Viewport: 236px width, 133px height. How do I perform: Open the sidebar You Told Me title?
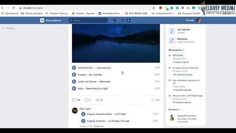pyautogui.click(x=184, y=30)
